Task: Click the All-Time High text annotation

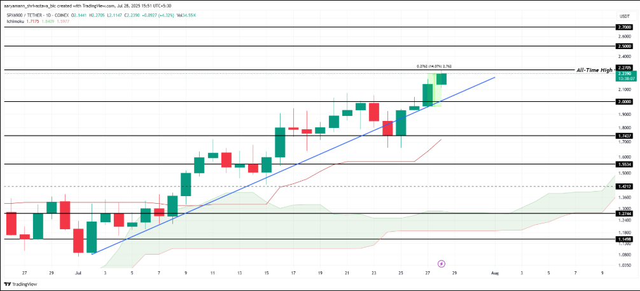Action: click(x=594, y=70)
